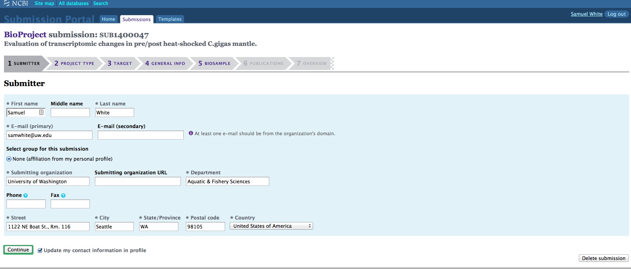Click the autofill icon in First name
The image size is (631, 269).
(41, 112)
